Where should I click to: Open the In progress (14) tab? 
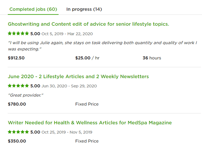pos(84,9)
